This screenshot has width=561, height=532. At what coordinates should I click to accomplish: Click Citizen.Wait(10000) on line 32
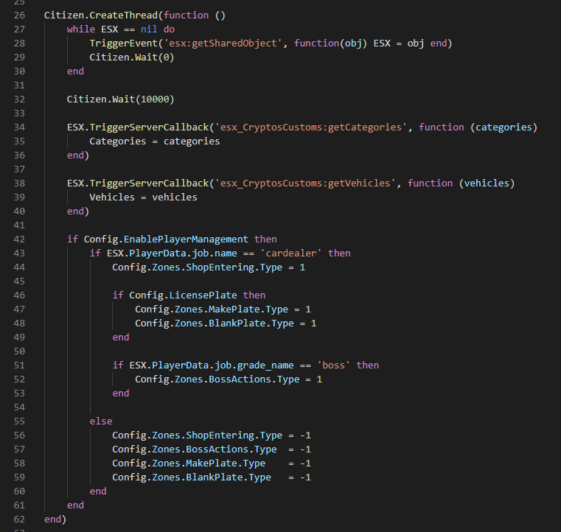click(121, 99)
